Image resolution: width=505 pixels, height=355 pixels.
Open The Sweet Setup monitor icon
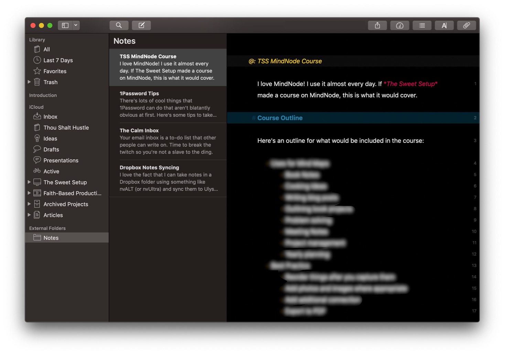[x=37, y=182]
